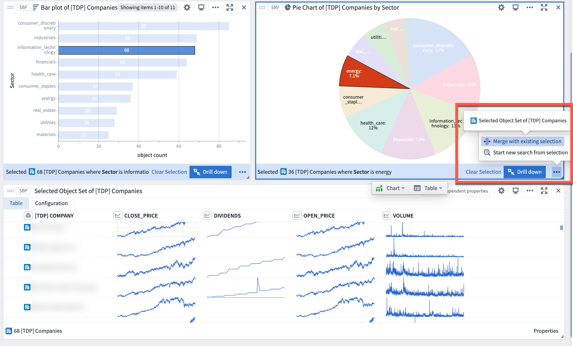Click the time series icon beside CLOSE_PRICE
The height and width of the screenshot is (346, 573).
click(118, 216)
